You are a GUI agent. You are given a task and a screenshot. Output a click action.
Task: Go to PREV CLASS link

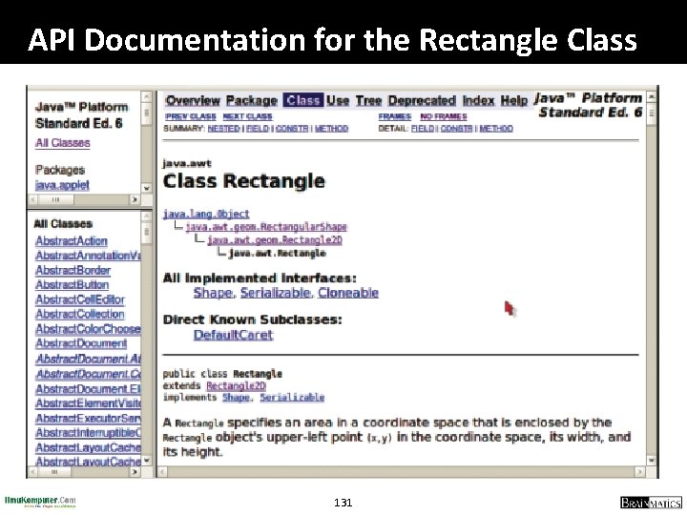pos(191,116)
